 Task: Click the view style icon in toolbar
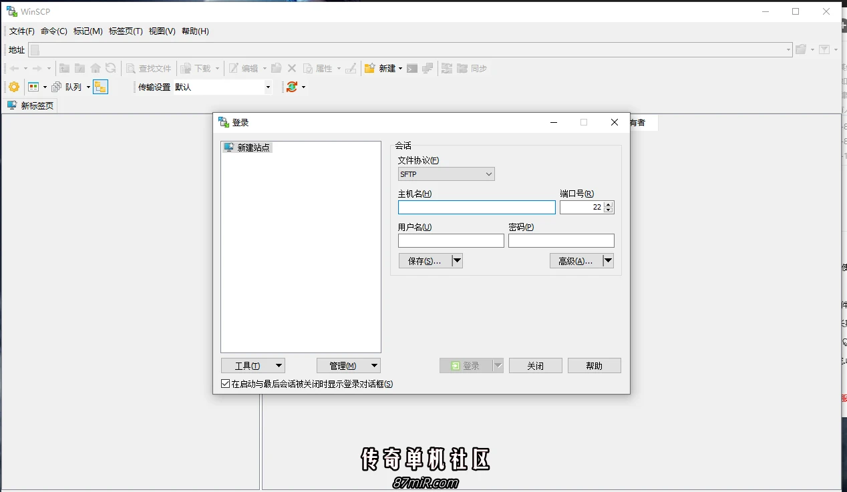click(x=33, y=87)
